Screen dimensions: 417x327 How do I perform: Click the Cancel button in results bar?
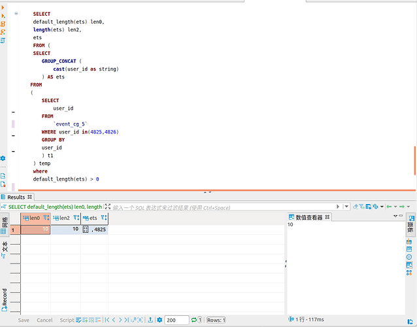[x=44, y=320]
